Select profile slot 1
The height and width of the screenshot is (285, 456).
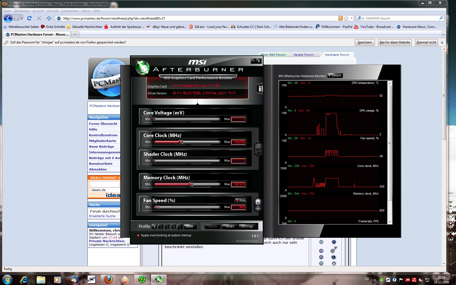154,226
